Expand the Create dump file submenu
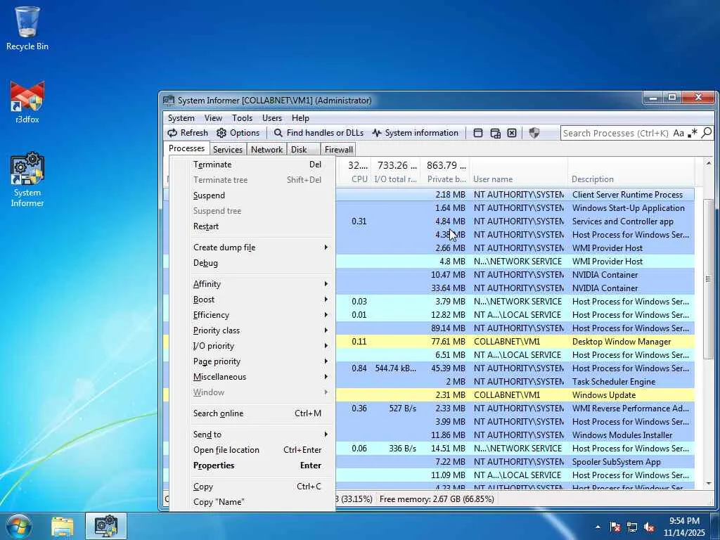Screen dimensions: 720x540 tap(252, 247)
